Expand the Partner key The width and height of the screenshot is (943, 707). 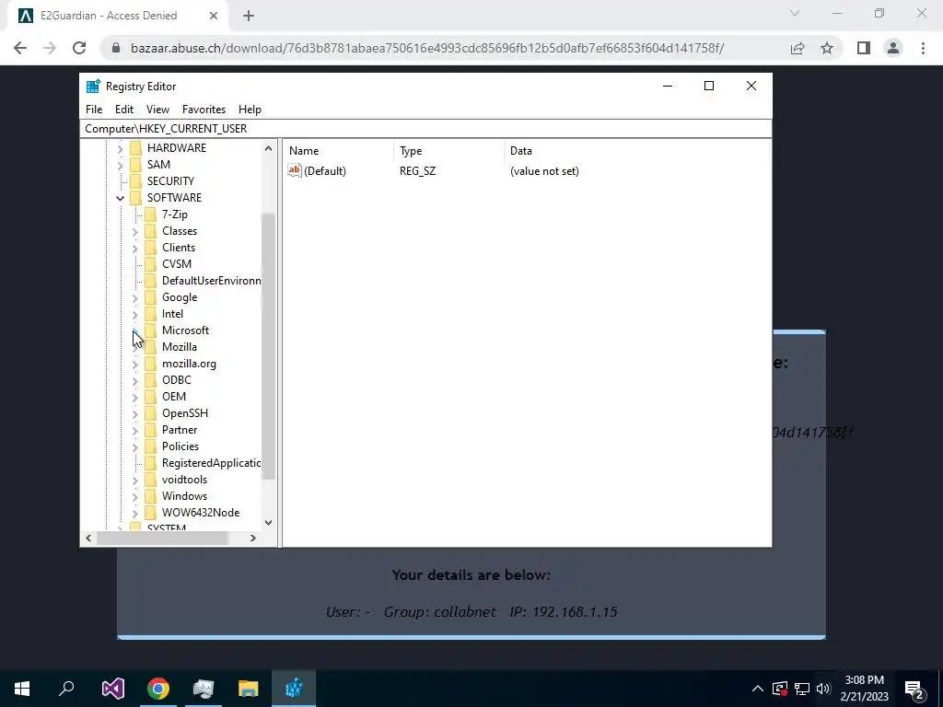[134, 430]
